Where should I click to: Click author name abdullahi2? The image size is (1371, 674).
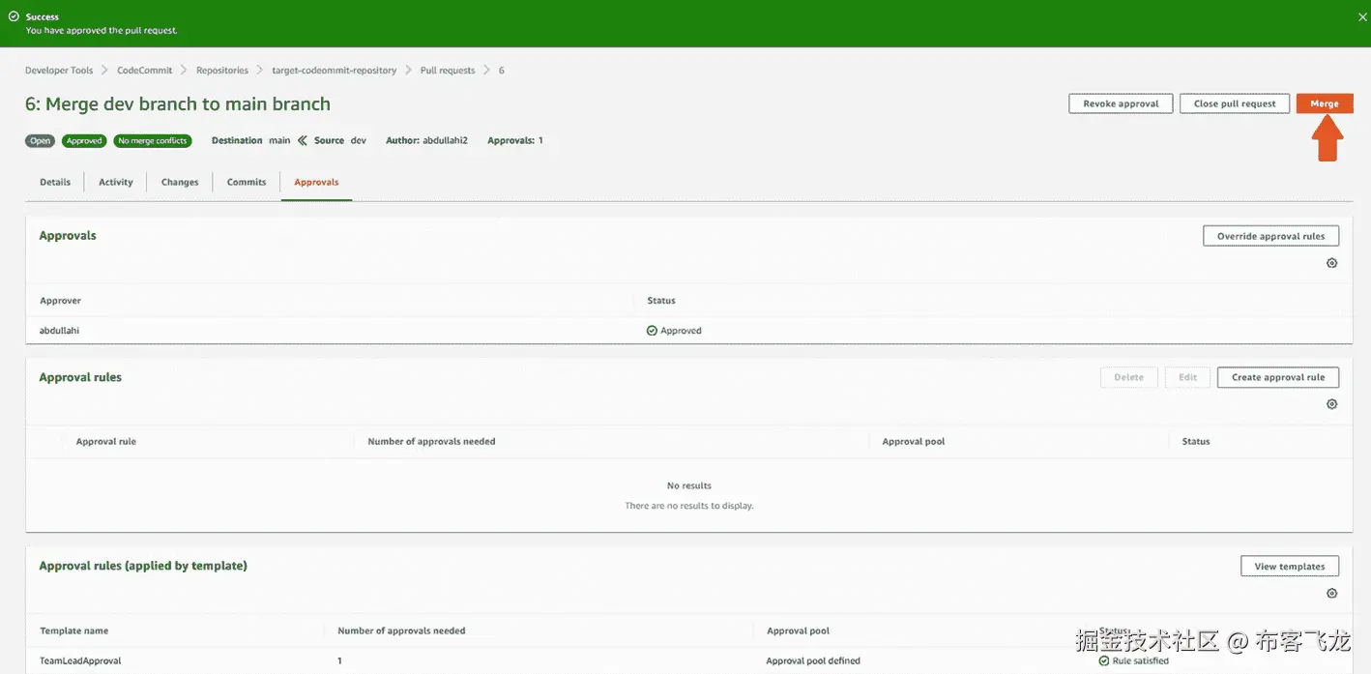click(x=445, y=141)
